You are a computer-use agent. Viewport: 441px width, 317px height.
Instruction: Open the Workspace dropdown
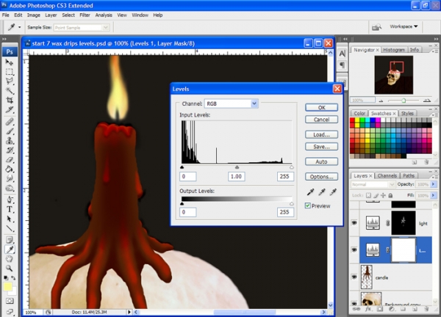point(404,26)
